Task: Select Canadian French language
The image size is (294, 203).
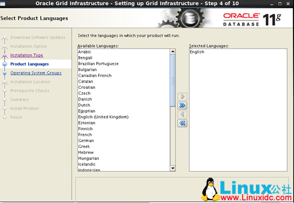Action: click(124, 76)
